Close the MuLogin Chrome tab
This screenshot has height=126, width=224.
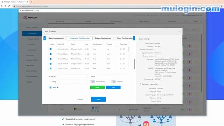[27, 2]
